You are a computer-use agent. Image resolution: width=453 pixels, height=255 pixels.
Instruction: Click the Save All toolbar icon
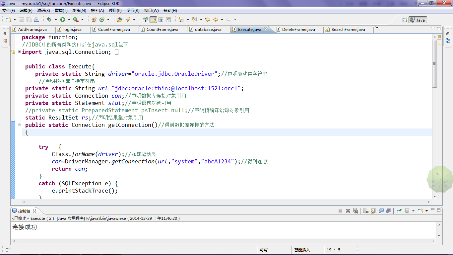29,20
